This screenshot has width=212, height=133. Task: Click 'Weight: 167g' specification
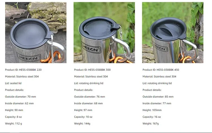click(x=151, y=124)
